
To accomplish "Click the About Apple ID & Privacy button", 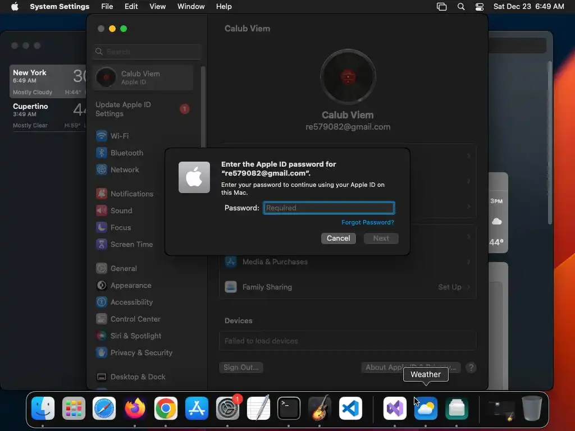I will 410,367.
